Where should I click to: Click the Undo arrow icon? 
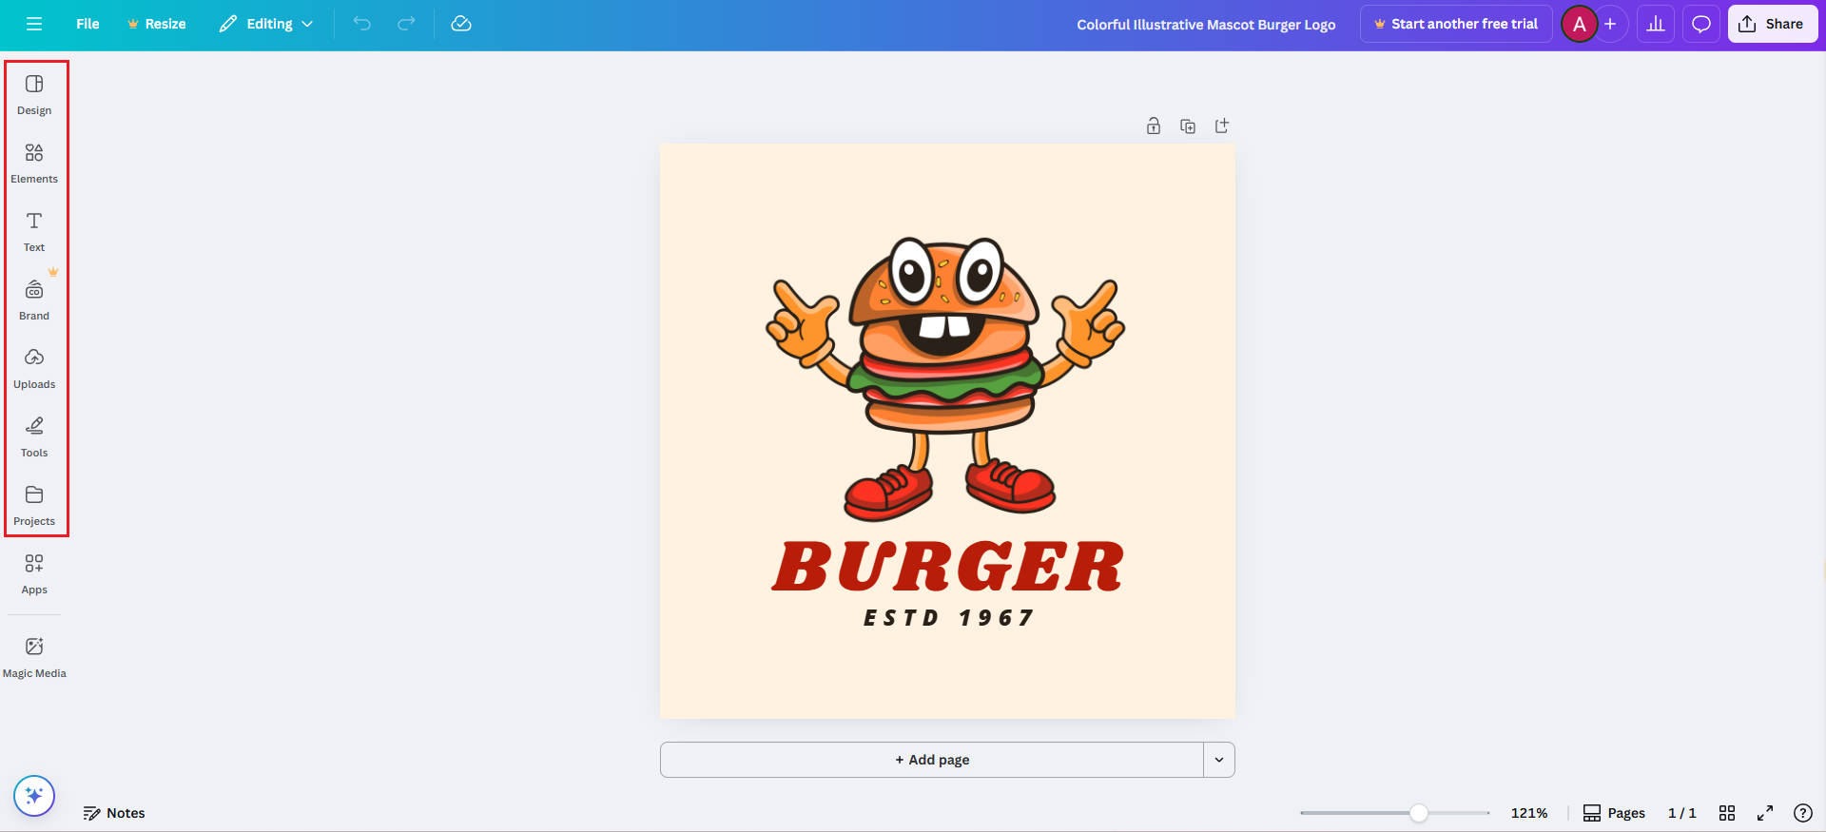362,24
